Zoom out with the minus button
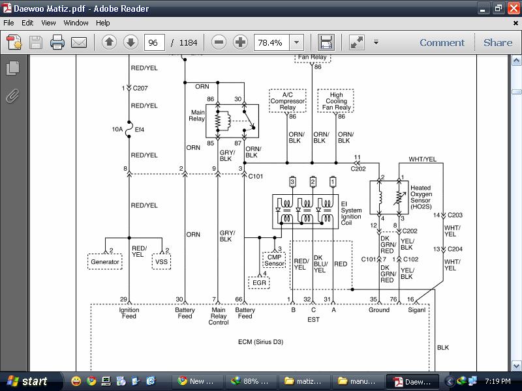Screen dimensions: 522x391 219,43
